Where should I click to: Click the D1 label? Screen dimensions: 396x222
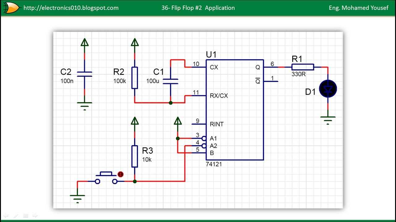point(310,92)
